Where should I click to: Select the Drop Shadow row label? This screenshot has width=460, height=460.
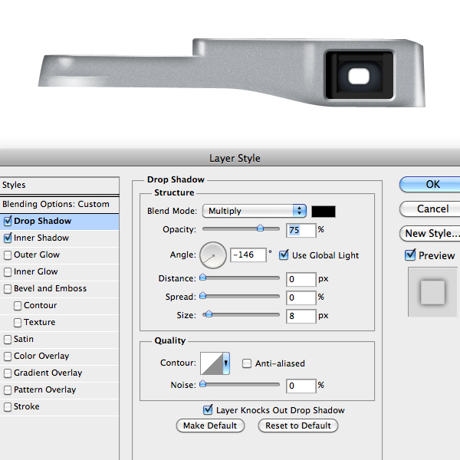pyautogui.click(x=42, y=221)
